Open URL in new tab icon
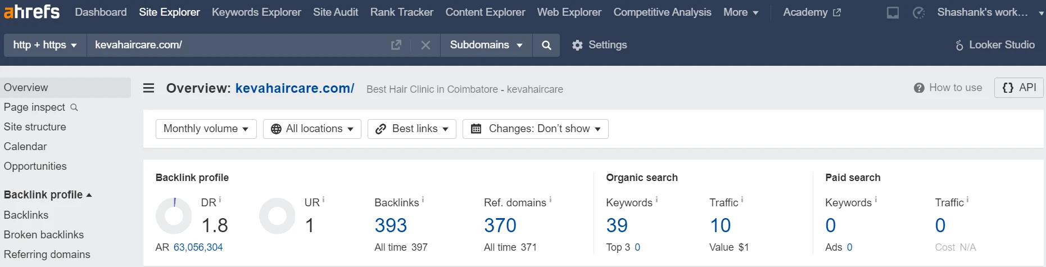The width and height of the screenshot is (1046, 267). (396, 45)
